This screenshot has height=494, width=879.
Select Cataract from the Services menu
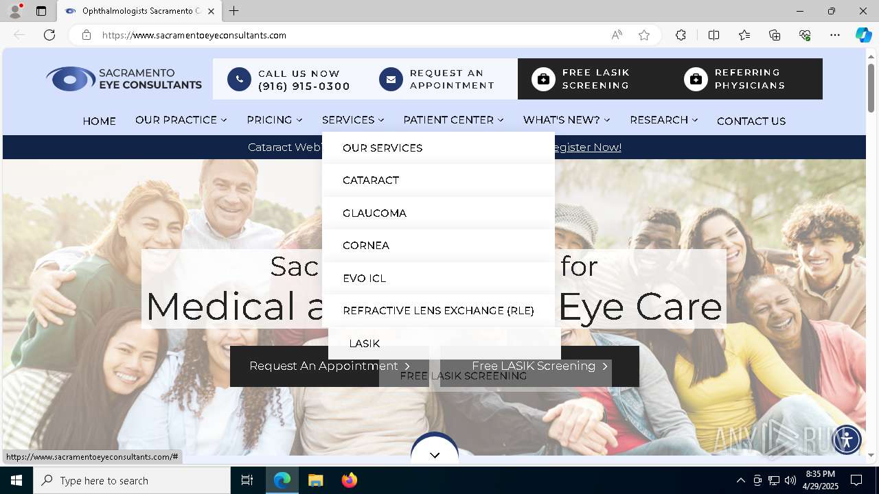[438, 180]
